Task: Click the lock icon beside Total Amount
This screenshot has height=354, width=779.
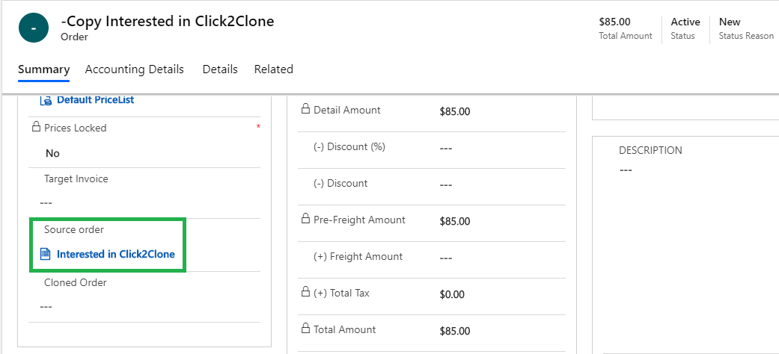Action: [x=305, y=329]
